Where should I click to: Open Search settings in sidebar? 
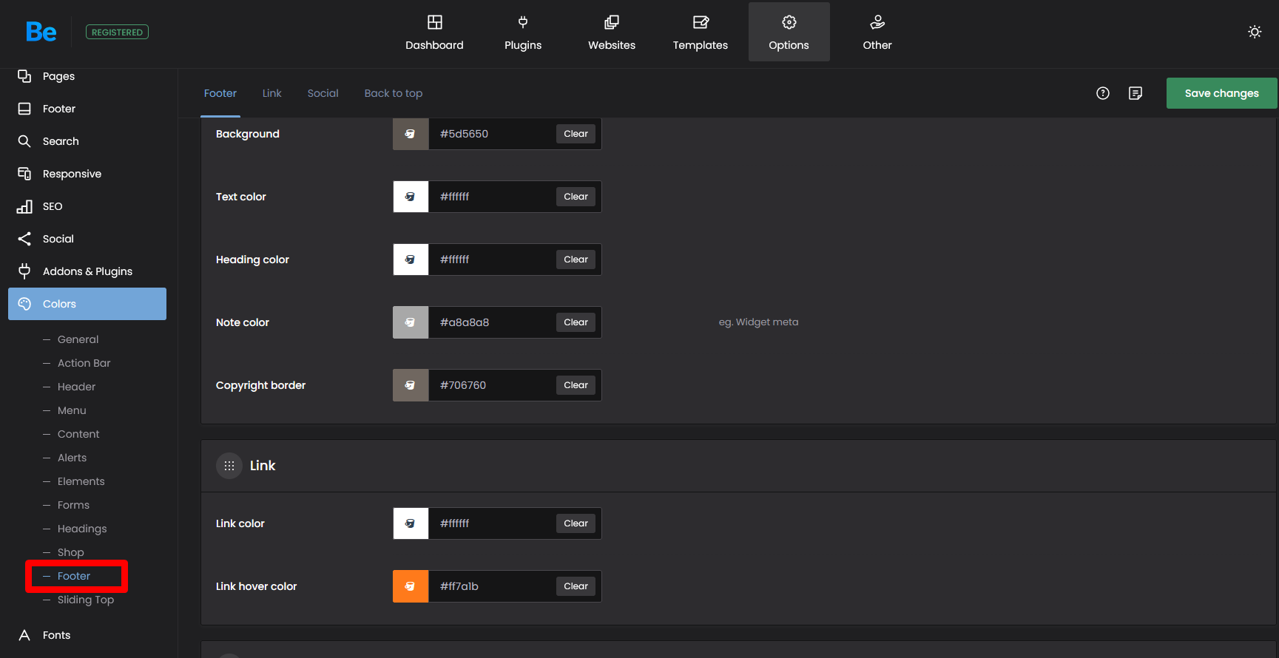[x=87, y=141]
